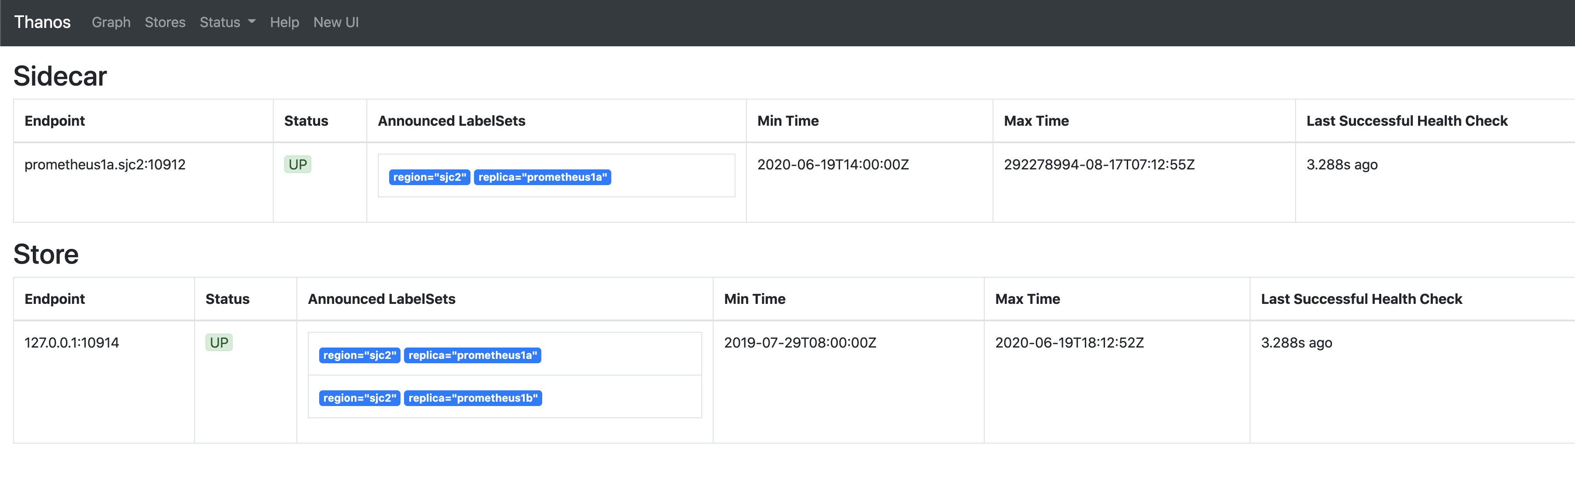Click the UP status badge under Store

pos(219,342)
